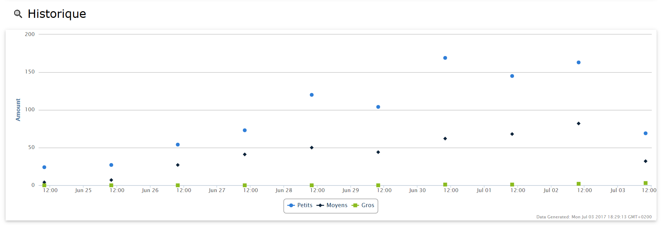Toggle the Gros series in legend
The image size is (663, 225).
coord(363,205)
